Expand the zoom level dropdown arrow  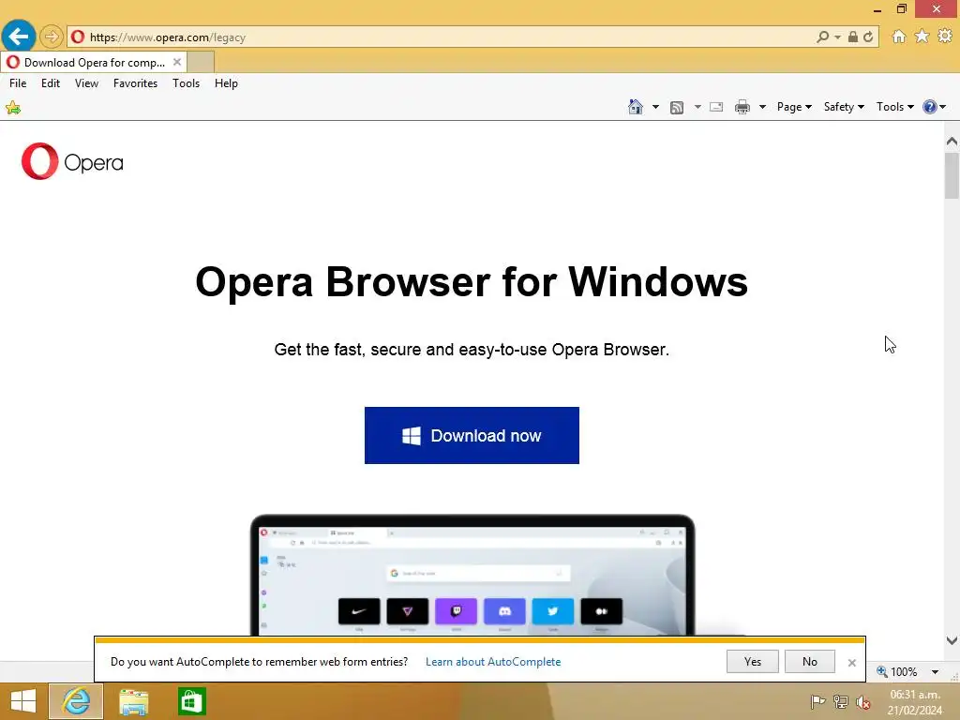tap(935, 672)
